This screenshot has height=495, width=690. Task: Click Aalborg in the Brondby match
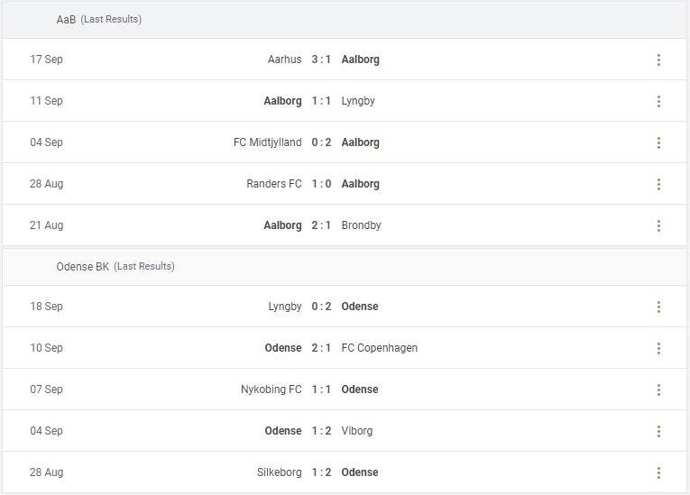click(x=282, y=225)
